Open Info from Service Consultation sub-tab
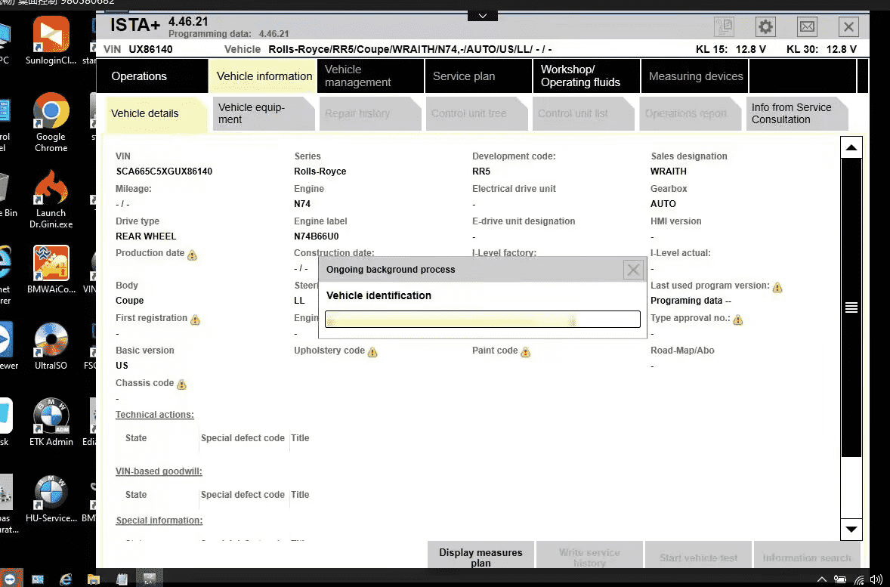The height and width of the screenshot is (587, 890). pyautogui.click(x=796, y=113)
